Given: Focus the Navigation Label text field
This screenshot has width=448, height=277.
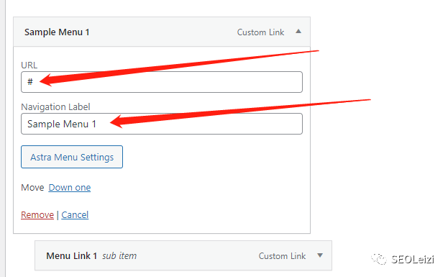Looking at the screenshot, I should click(x=162, y=124).
